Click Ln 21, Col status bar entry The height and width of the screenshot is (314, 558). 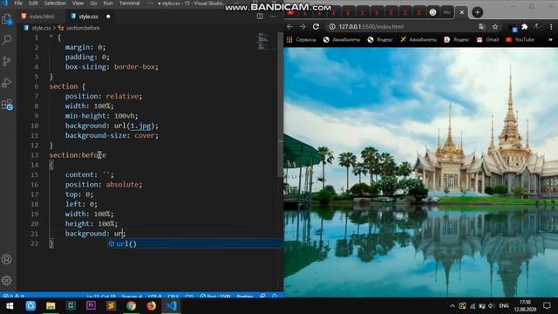101,296
